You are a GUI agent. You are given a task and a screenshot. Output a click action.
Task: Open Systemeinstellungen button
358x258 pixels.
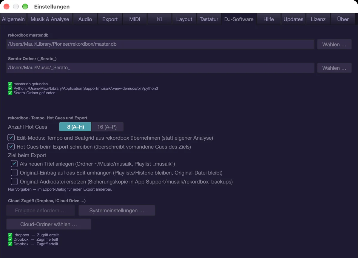(117, 211)
